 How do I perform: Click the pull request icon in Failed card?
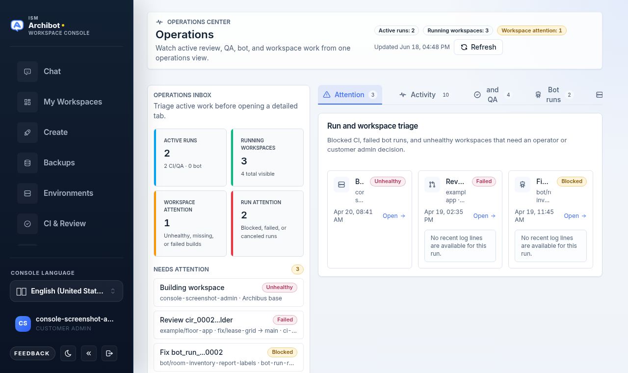[x=432, y=185]
